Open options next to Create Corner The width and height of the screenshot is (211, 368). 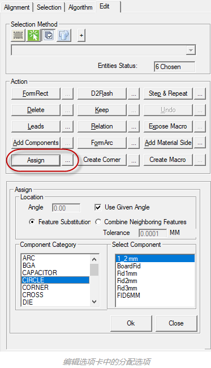pyautogui.click(x=134, y=160)
